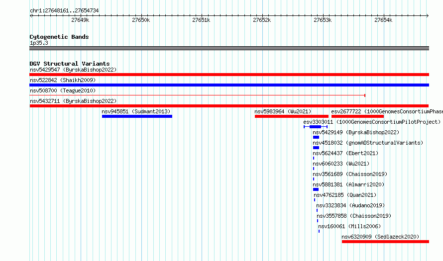This screenshot has height=261, width=443.
Task: Open the nsv5983964 (Wu2021) label
Action: point(283,111)
